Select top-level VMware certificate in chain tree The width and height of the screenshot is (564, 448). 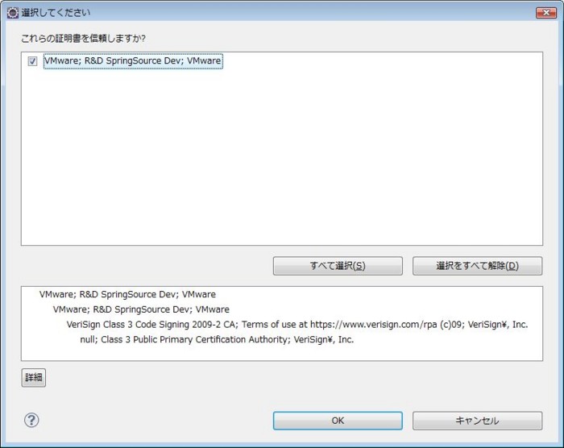click(x=127, y=294)
